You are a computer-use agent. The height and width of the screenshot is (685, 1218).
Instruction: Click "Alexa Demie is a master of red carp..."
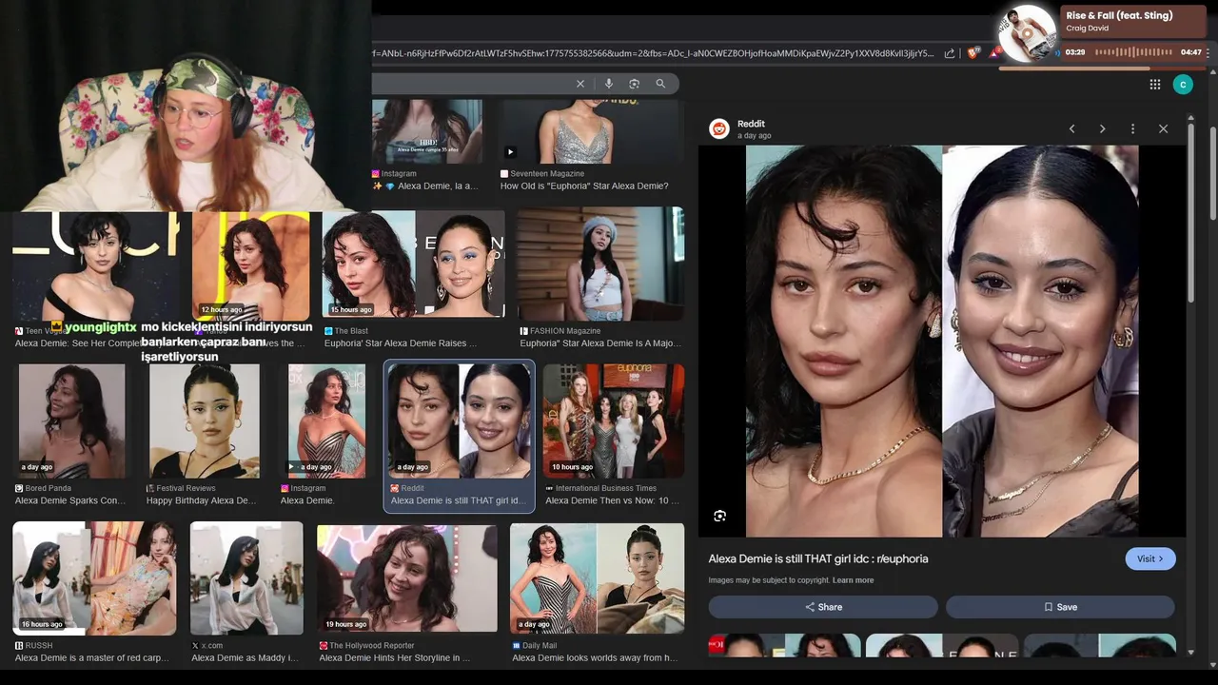(91, 657)
